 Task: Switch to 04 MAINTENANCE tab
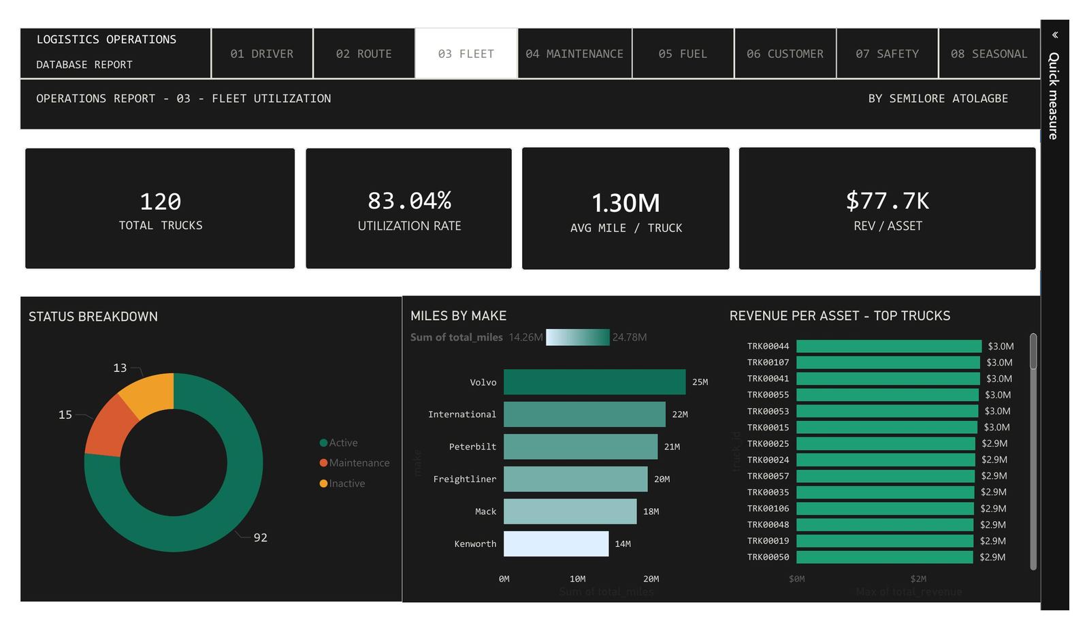point(574,54)
